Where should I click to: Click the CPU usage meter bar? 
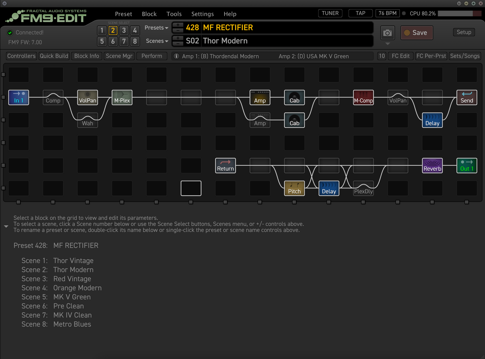pyautogui.click(x=460, y=13)
